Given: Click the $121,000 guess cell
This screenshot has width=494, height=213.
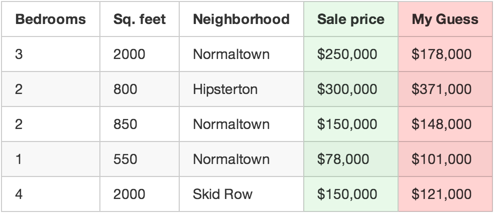Looking at the screenshot, I should [441, 194].
